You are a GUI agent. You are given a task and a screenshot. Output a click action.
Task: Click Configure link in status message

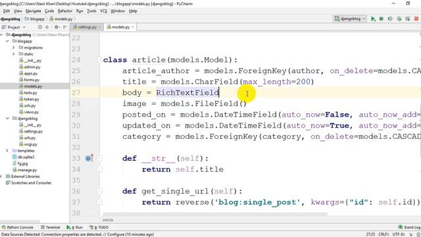tap(116, 234)
